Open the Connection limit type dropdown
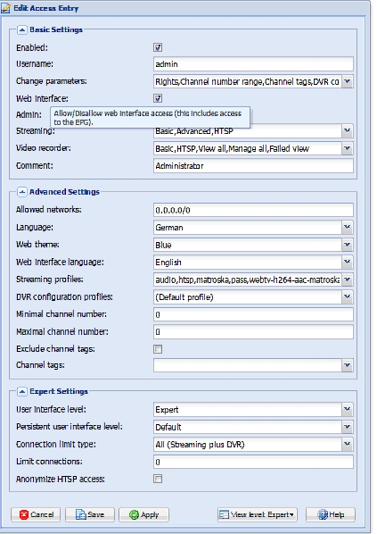The height and width of the screenshot is (534, 377). 347,445
